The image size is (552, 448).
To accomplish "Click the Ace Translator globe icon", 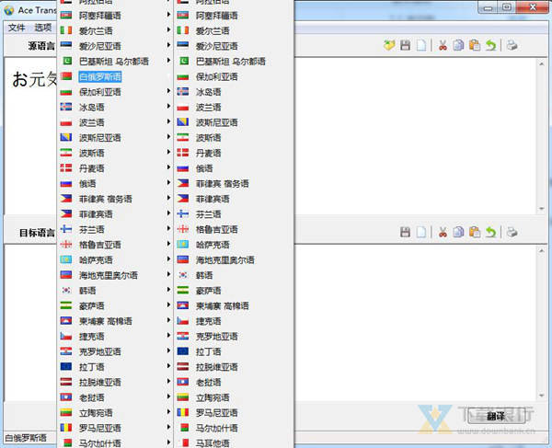I will tap(9, 10).
